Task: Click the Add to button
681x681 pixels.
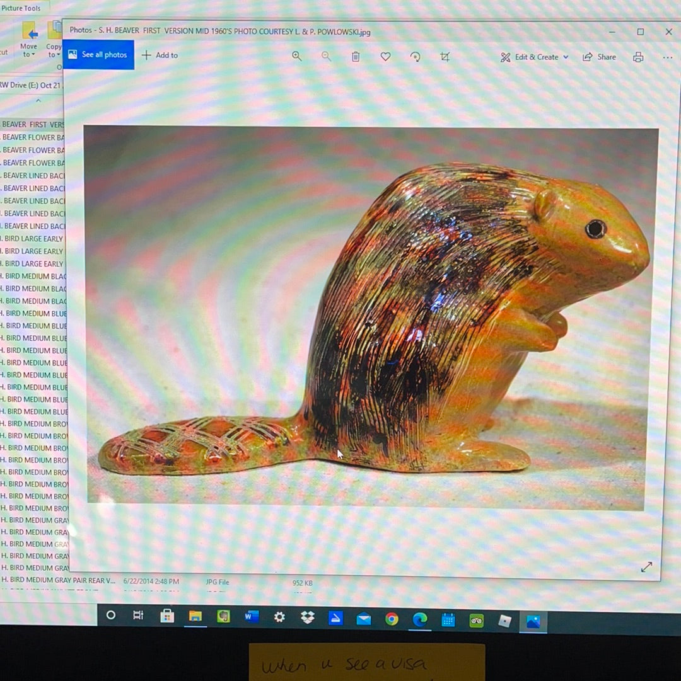Action: tap(160, 55)
